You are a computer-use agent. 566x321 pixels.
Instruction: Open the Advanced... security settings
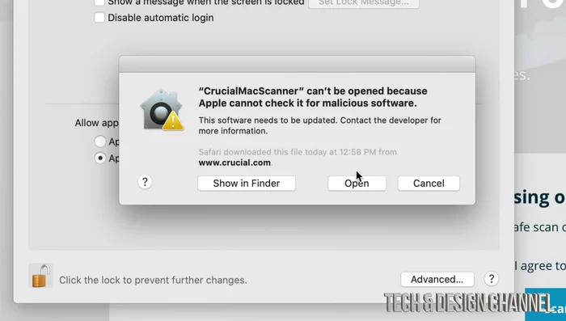pyautogui.click(x=437, y=279)
